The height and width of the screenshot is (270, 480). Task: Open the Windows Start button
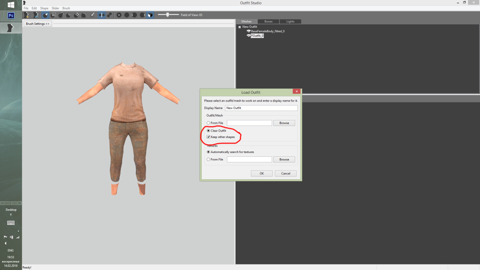click(x=11, y=5)
